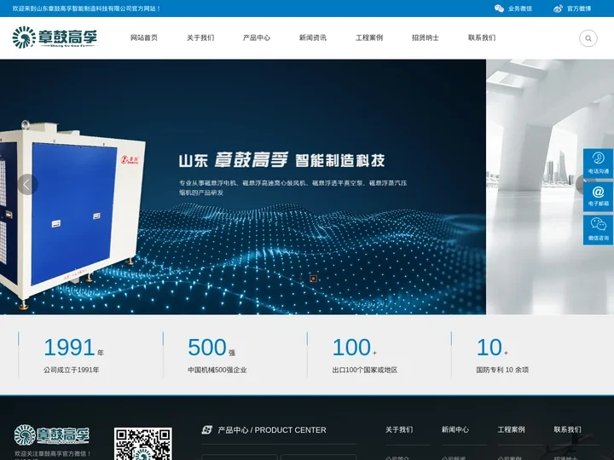Click the 业务微信 text link
The image size is (614, 460).
coord(520,9)
